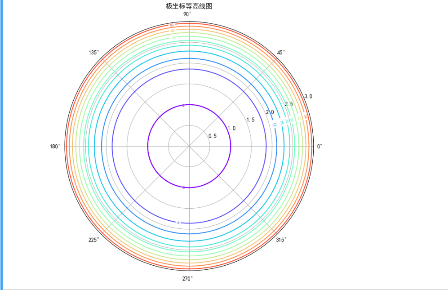Image resolution: width=448 pixels, height=290 pixels.
Task: Select the 180° angle label
Action: pyautogui.click(x=54, y=146)
